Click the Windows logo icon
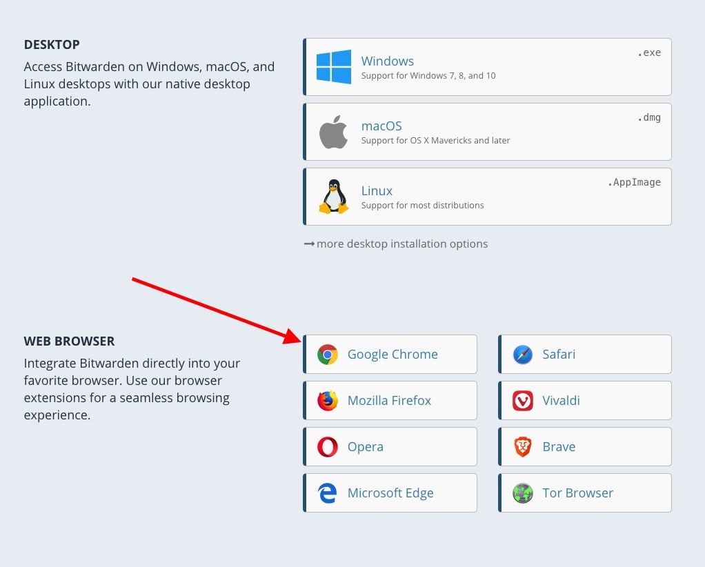Image resolution: width=705 pixels, height=567 pixels. click(x=334, y=66)
